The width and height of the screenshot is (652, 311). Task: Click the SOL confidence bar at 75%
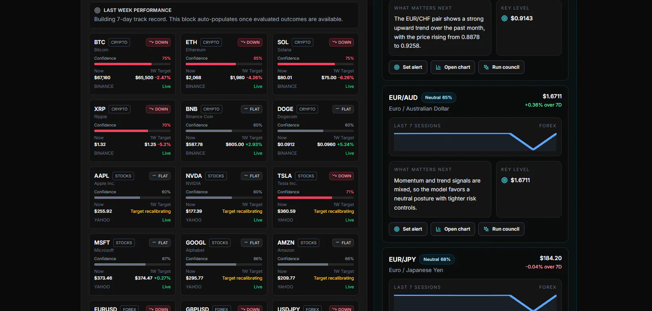point(316,64)
